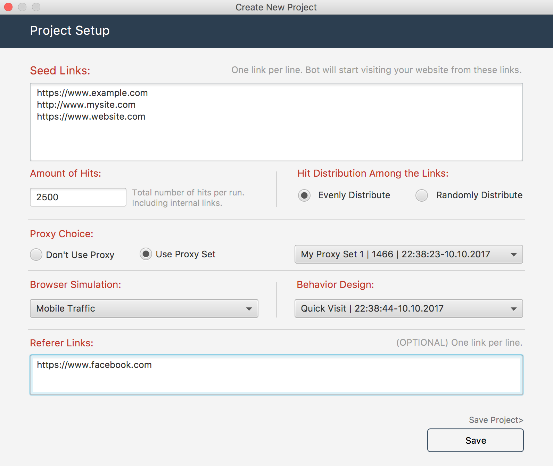The width and height of the screenshot is (553, 466).
Task: Open the Quick Visit behavior design dropdown
Action: click(408, 308)
